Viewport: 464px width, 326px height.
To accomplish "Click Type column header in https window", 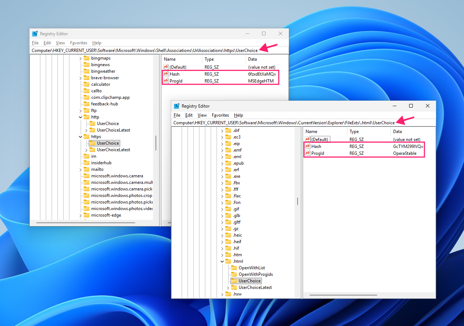I will [224, 59].
